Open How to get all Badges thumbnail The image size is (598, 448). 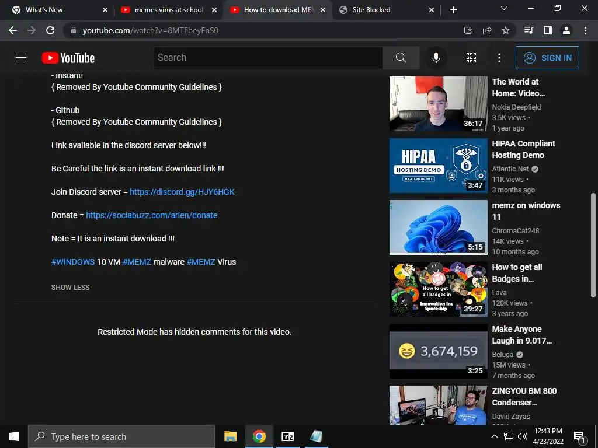click(438, 289)
